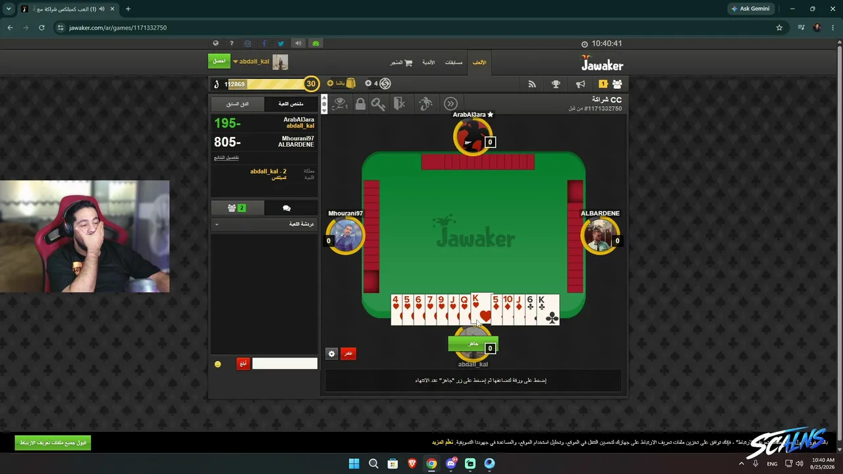This screenshot has width=843, height=474.
Task: Switch to the ملخص اللعبة summary tab
Action: point(290,104)
